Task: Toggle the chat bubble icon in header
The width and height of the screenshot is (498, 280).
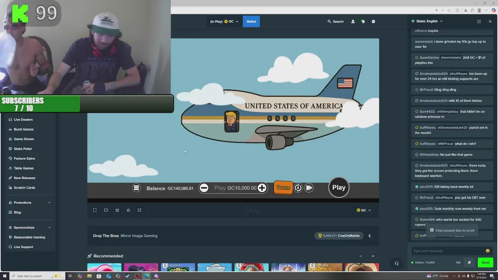Action: 373,21
